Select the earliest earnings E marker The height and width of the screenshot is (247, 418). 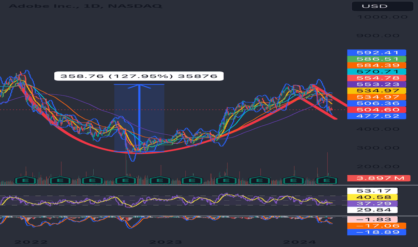26,181
